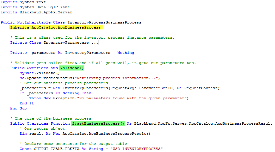
Task: Click the "USR_INVENTORYPROCESS" string literal
Action: tap(136, 149)
